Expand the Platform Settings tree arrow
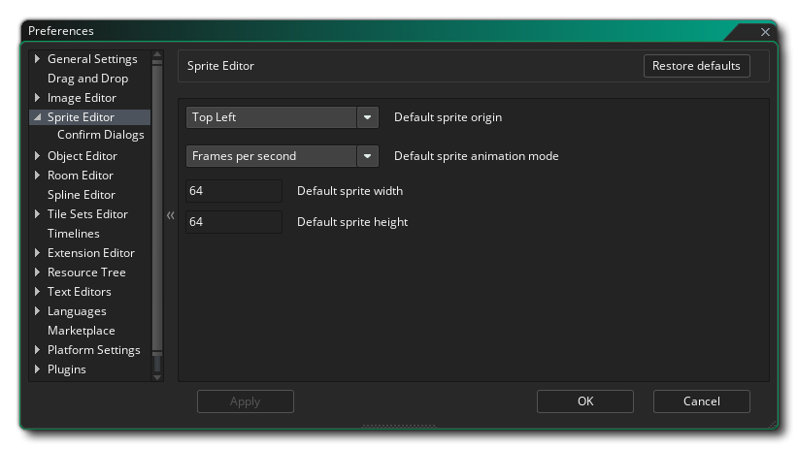 click(x=38, y=350)
